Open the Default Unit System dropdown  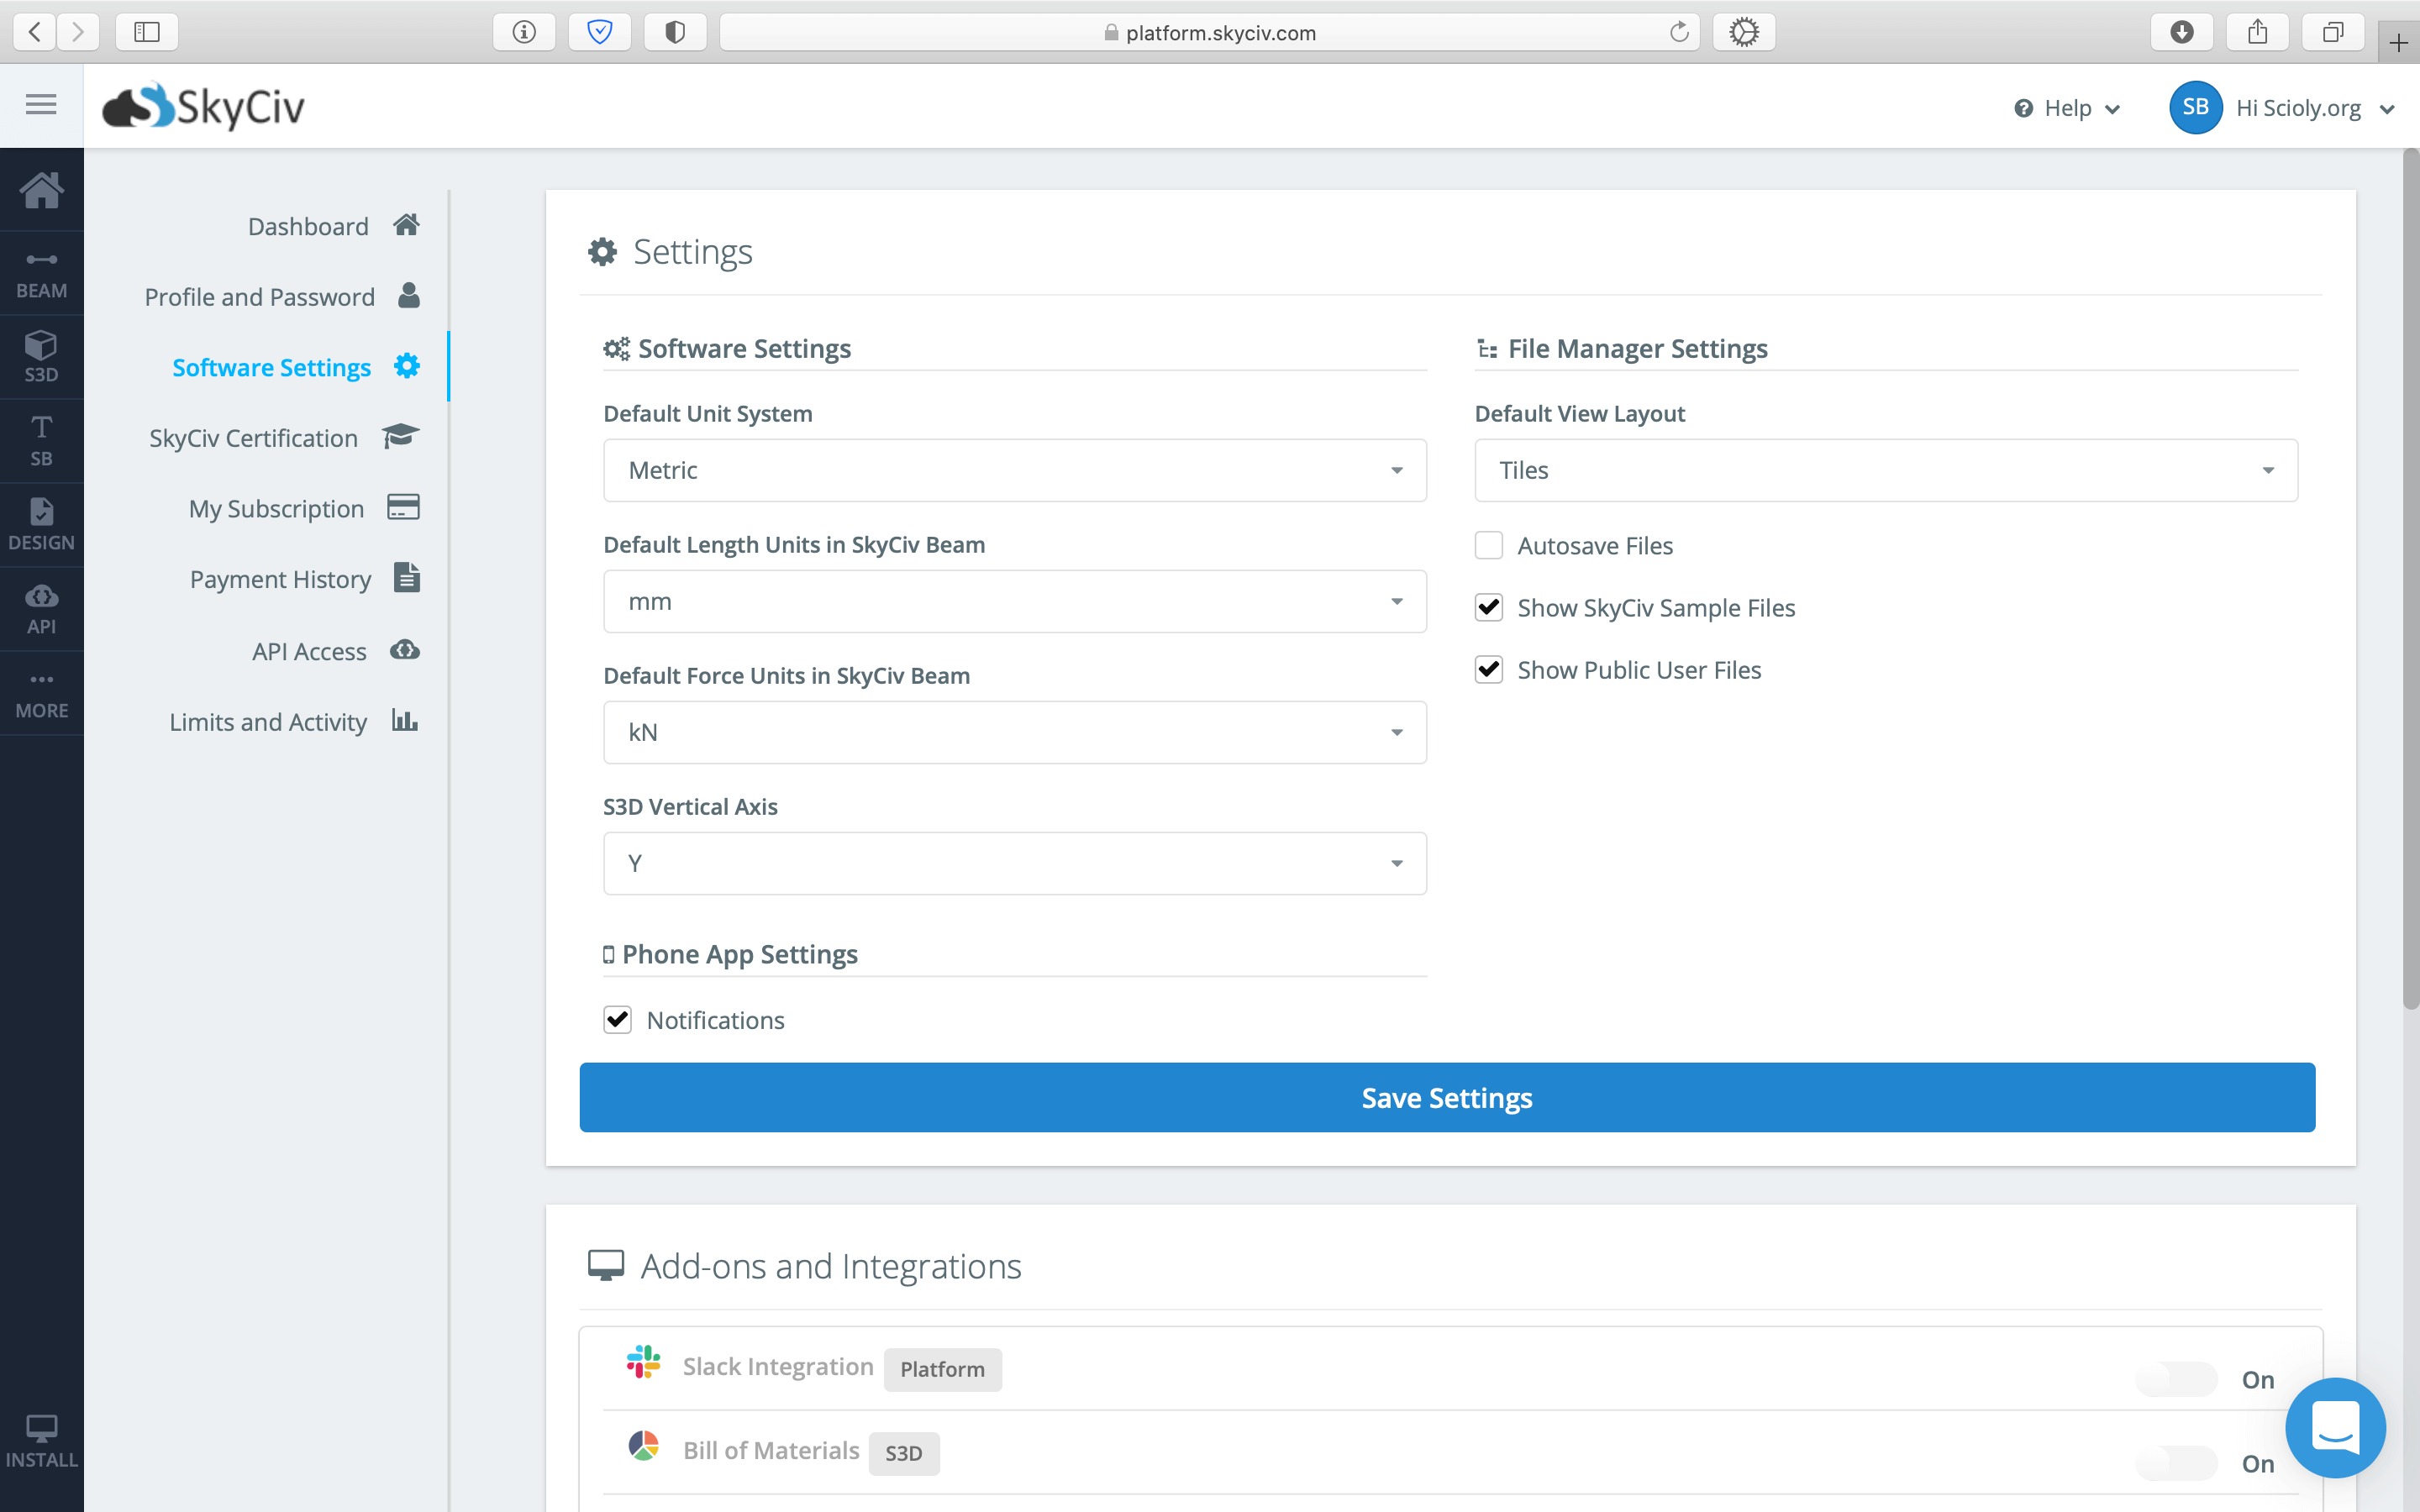pos(1014,470)
